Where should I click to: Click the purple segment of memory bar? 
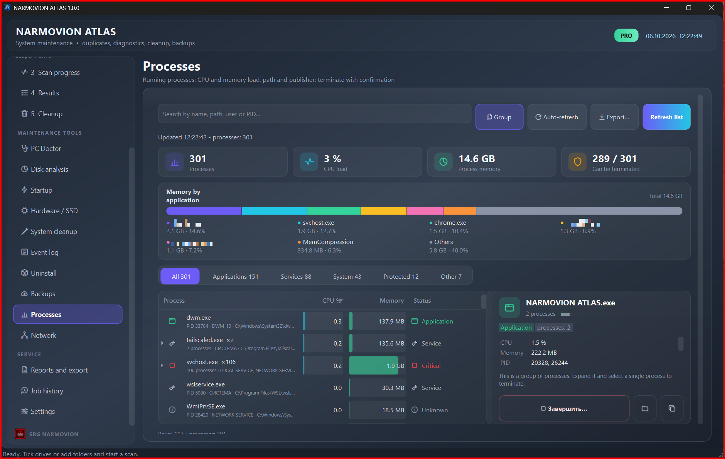(204, 211)
